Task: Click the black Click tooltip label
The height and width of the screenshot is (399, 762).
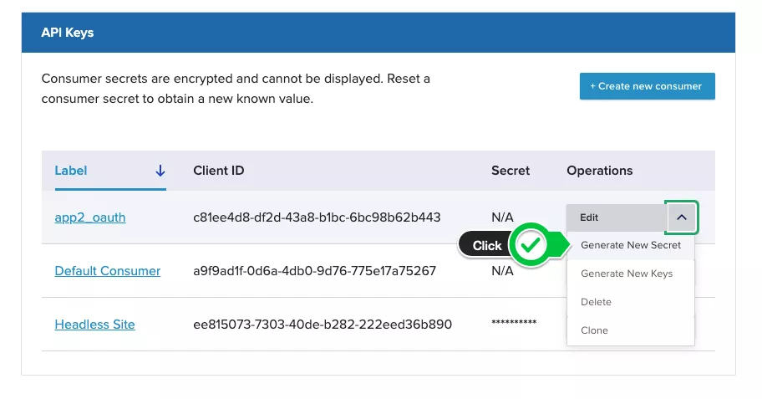Action: pos(487,245)
